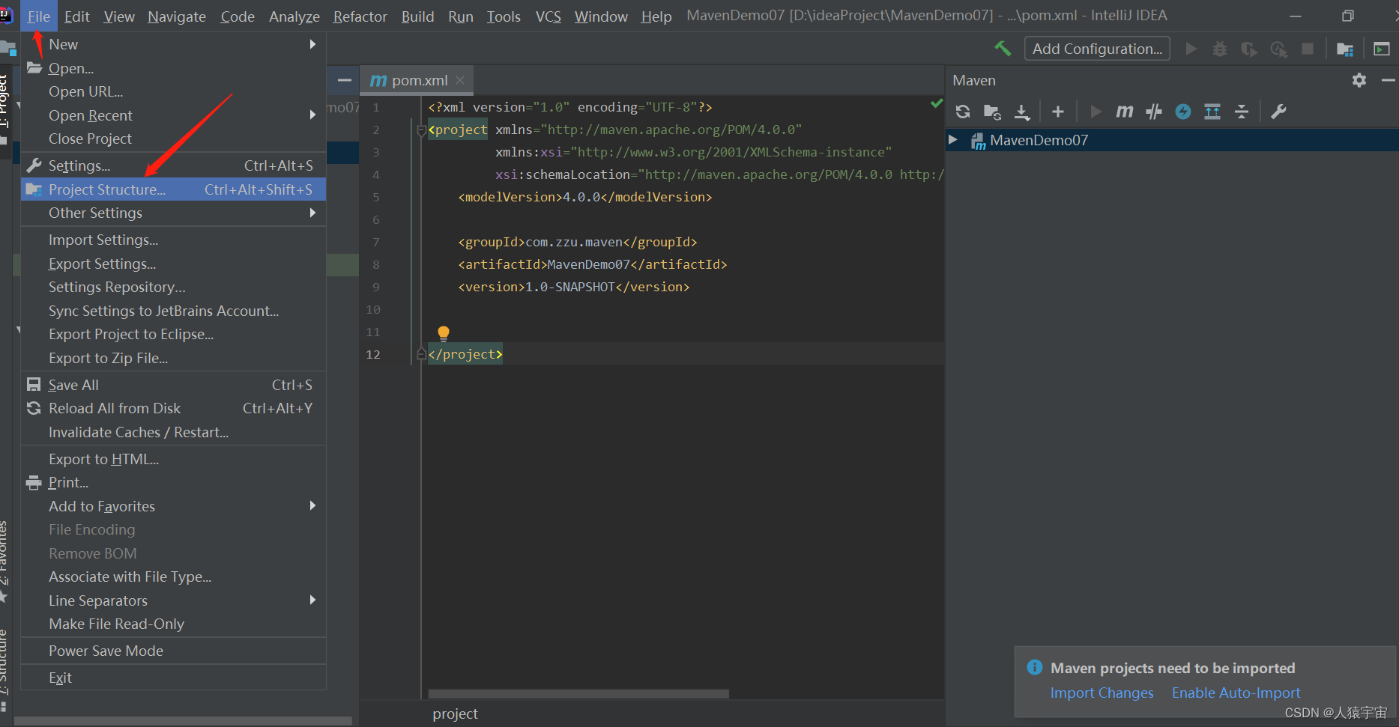Click Enable Auto-Import link
This screenshot has height=727, width=1399.
(1236, 693)
